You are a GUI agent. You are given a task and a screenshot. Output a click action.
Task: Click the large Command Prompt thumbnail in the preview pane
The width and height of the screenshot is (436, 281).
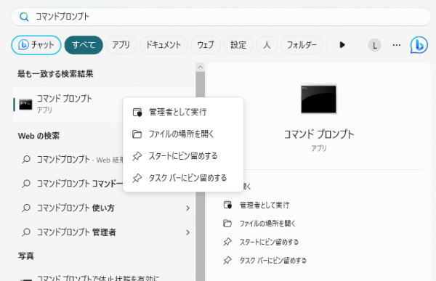[319, 99]
